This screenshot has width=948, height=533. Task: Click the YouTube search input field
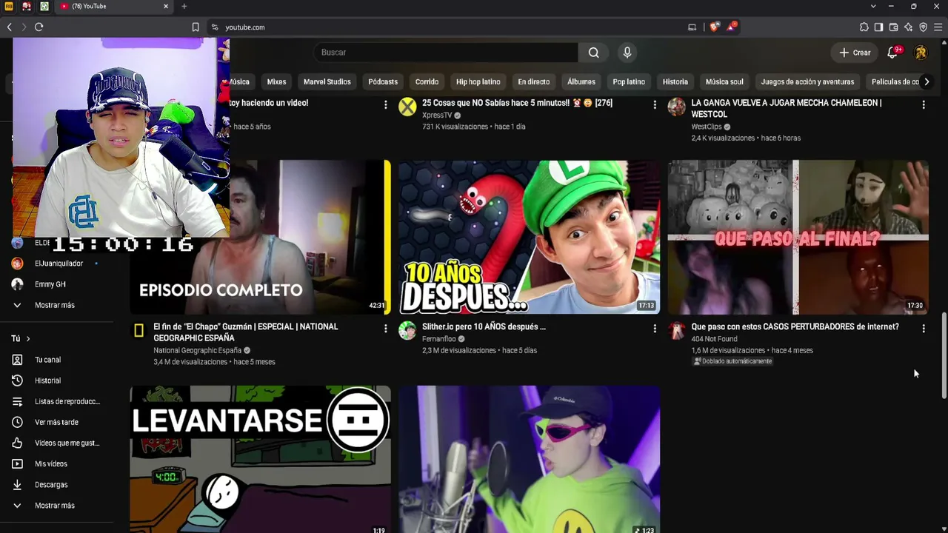[445, 53]
